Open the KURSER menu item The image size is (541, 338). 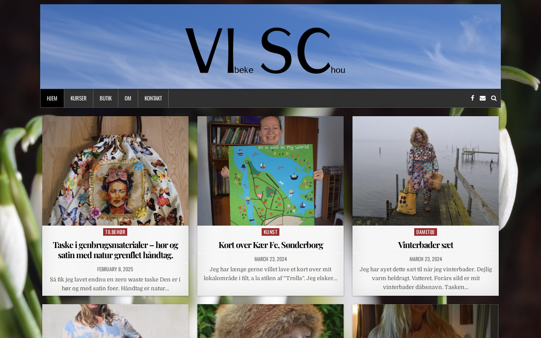pyautogui.click(x=79, y=98)
